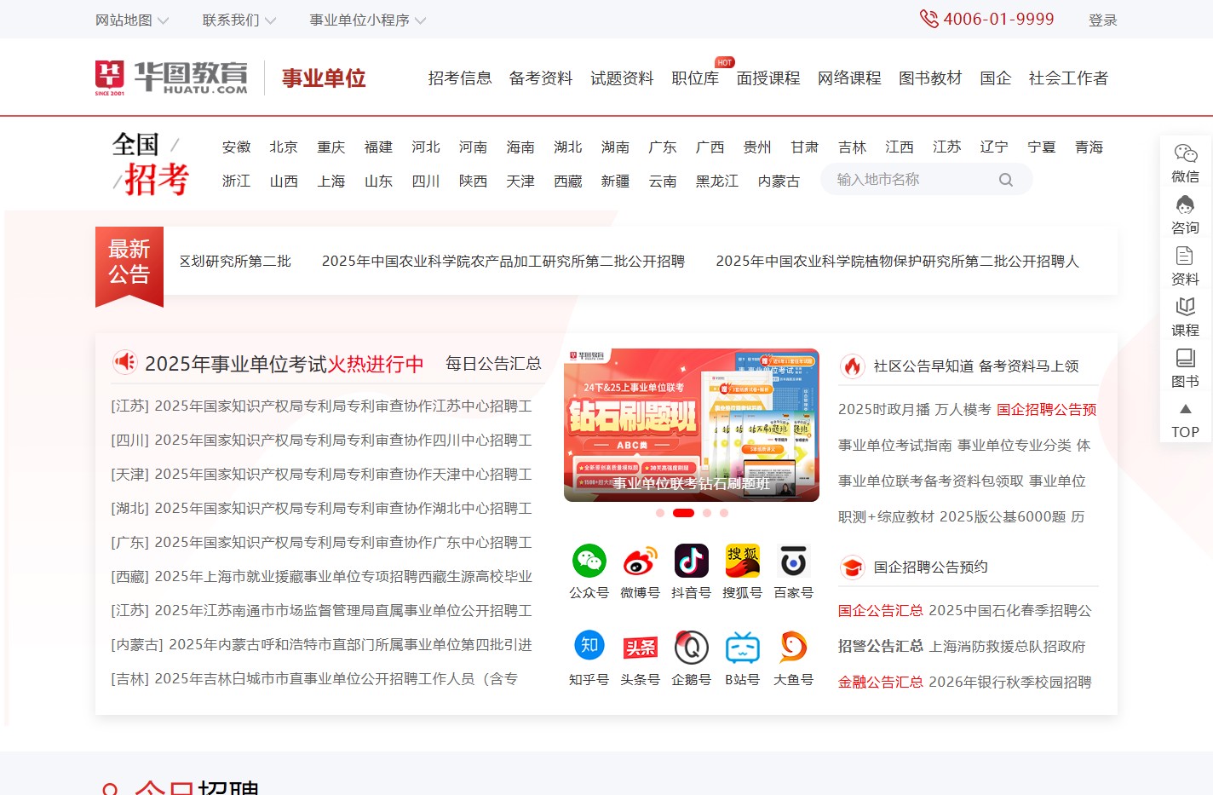Image resolution: width=1213 pixels, height=795 pixels.
Task: Open the Baijiahao 百家号 icon
Action: pos(793,561)
